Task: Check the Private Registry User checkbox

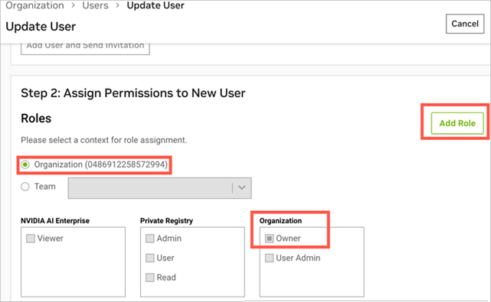Action: [x=150, y=258]
